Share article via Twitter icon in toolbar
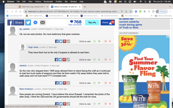Viewport: 173px width, 108px height. 28,22
